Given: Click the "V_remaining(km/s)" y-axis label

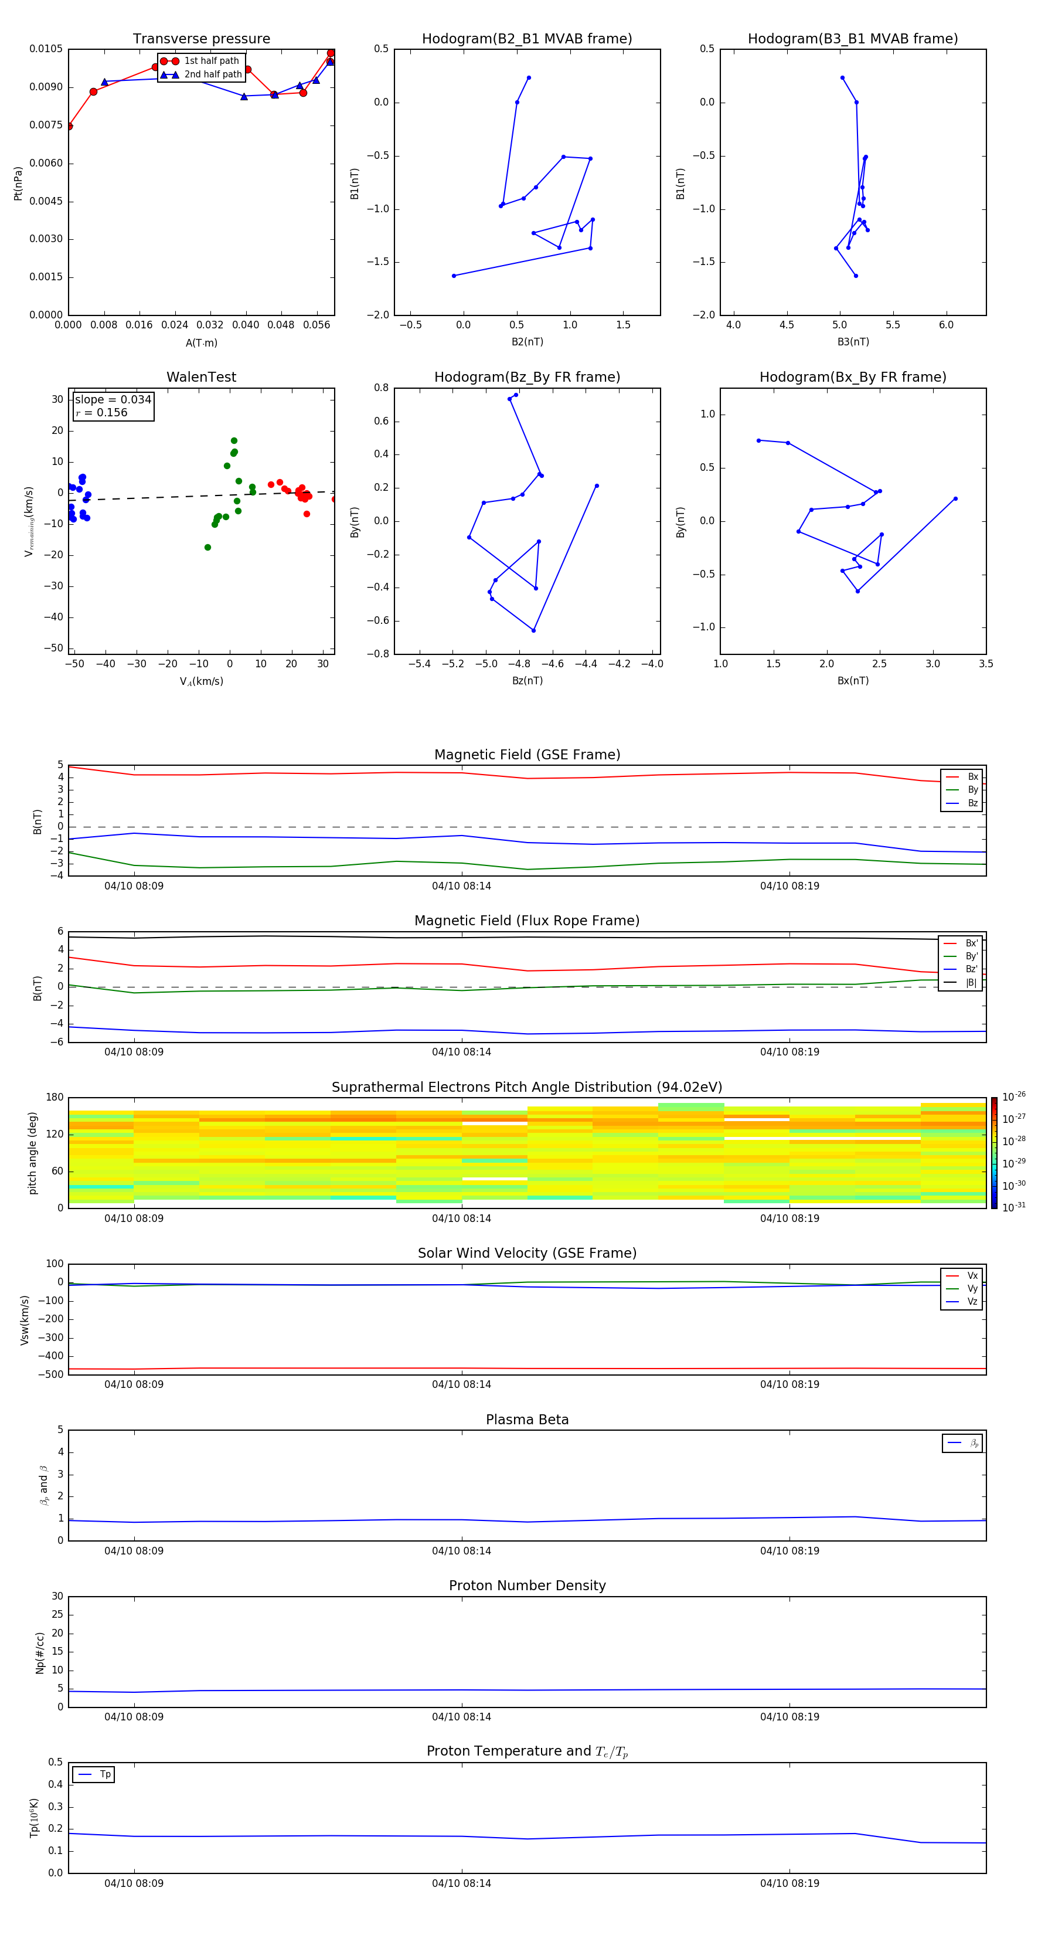Looking at the screenshot, I should (29, 521).
